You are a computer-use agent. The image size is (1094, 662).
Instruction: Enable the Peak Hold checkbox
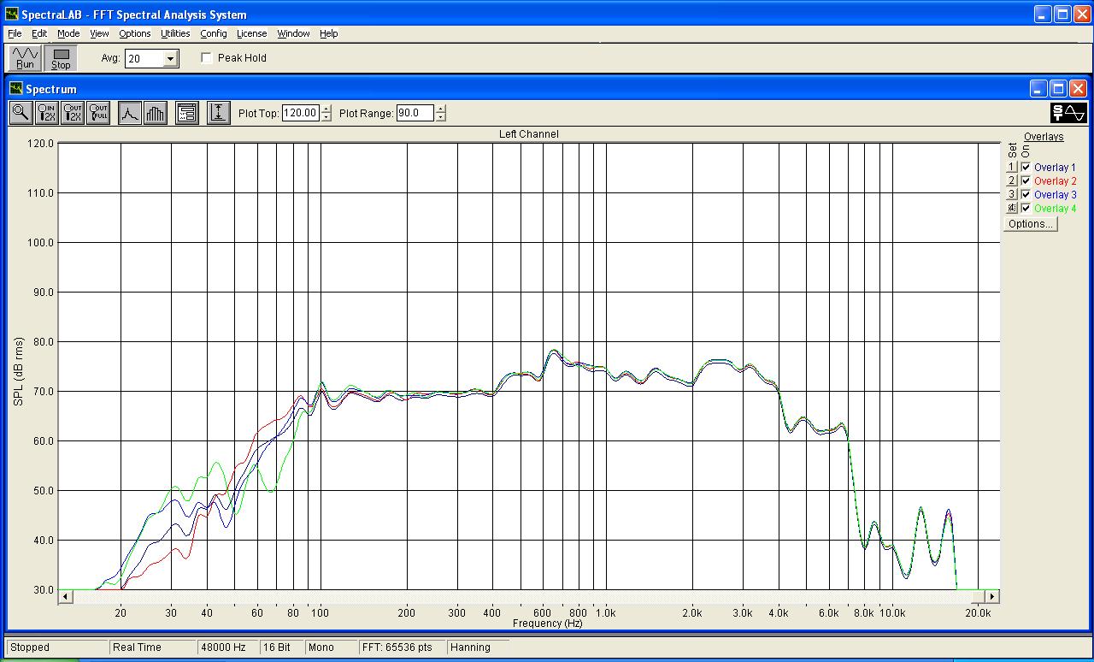tap(207, 58)
